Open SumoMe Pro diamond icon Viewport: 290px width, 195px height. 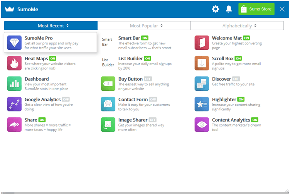tap(14, 42)
